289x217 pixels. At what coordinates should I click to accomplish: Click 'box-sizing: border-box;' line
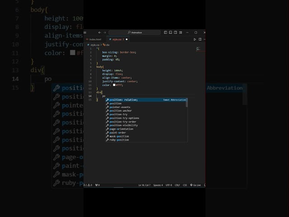[x=119, y=52]
